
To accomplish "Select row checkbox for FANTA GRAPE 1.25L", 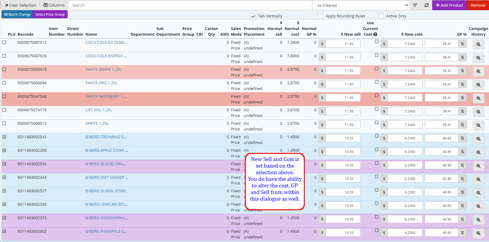I will [x=4, y=69].
